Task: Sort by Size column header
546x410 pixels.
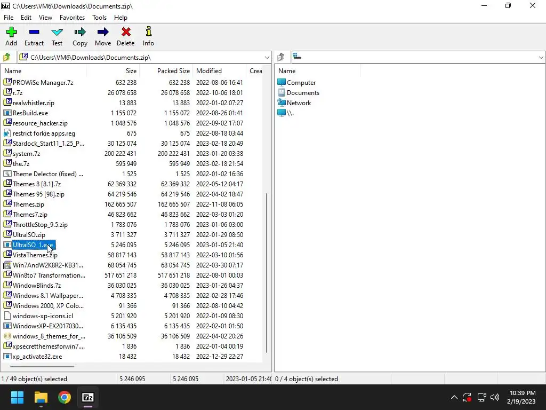Action: (x=113, y=71)
